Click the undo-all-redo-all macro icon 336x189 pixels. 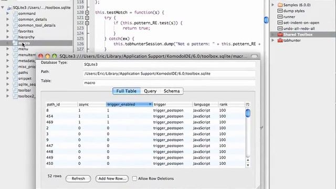click(280, 28)
